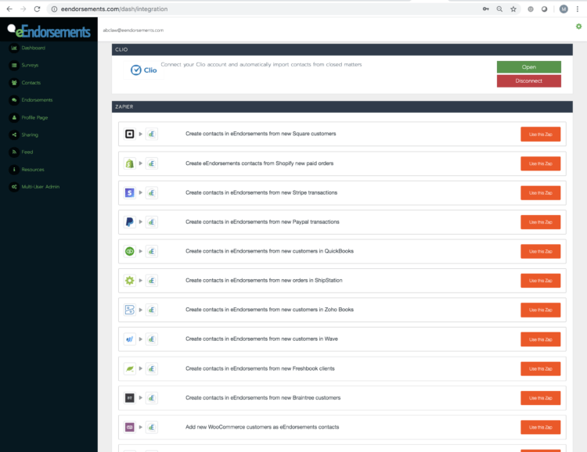Image resolution: width=587 pixels, height=452 pixels.
Task: Open the Surveys menu item
Action: tap(30, 65)
